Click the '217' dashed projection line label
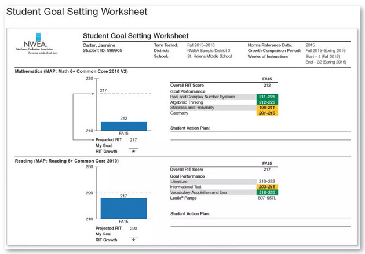Image resolution: width=365 pixels, height=254 pixels. [x=103, y=90]
